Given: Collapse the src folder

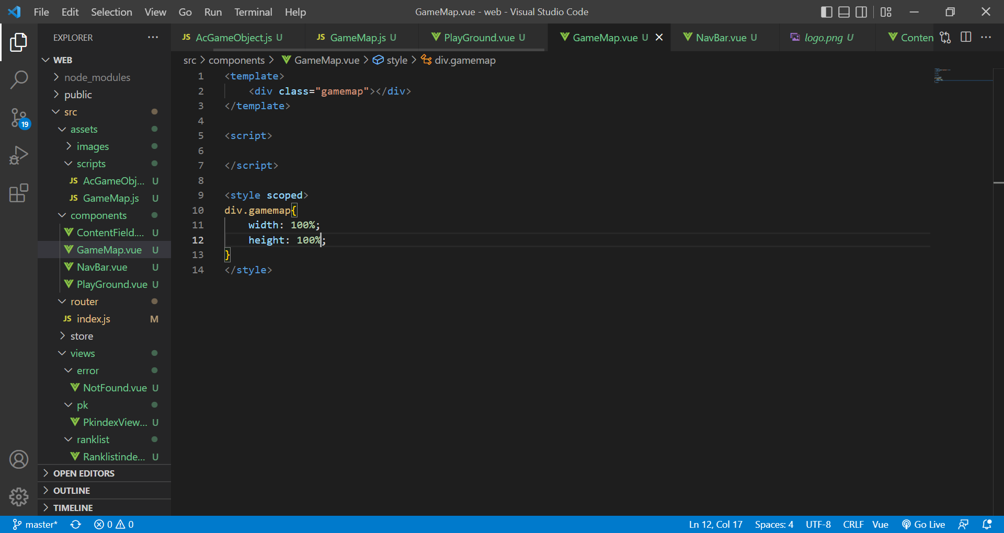Looking at the screenshot, I should [104, 112].
